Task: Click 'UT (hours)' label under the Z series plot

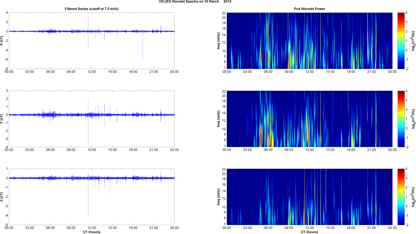Action: [91, 232]
